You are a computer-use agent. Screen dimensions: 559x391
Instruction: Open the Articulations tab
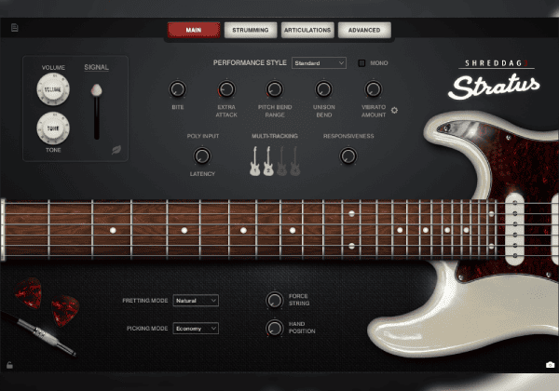[307, 30]
